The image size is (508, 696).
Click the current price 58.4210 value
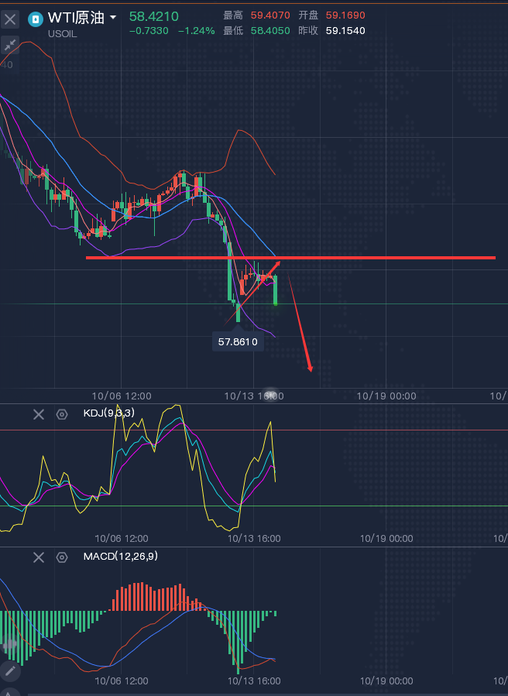click(x=153, y=15)
